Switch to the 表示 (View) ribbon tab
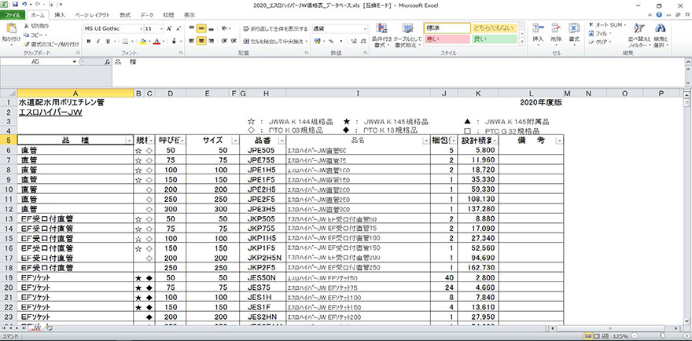Screen dimensions: 692x341 (x=190, y=15)
